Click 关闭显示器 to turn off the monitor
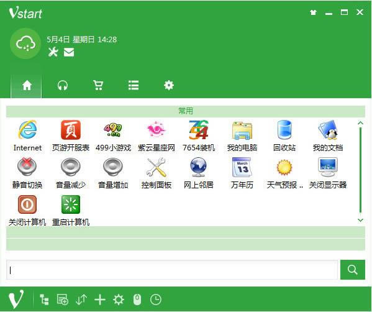Viewport: 372px width, 312px height. point(328,173)
